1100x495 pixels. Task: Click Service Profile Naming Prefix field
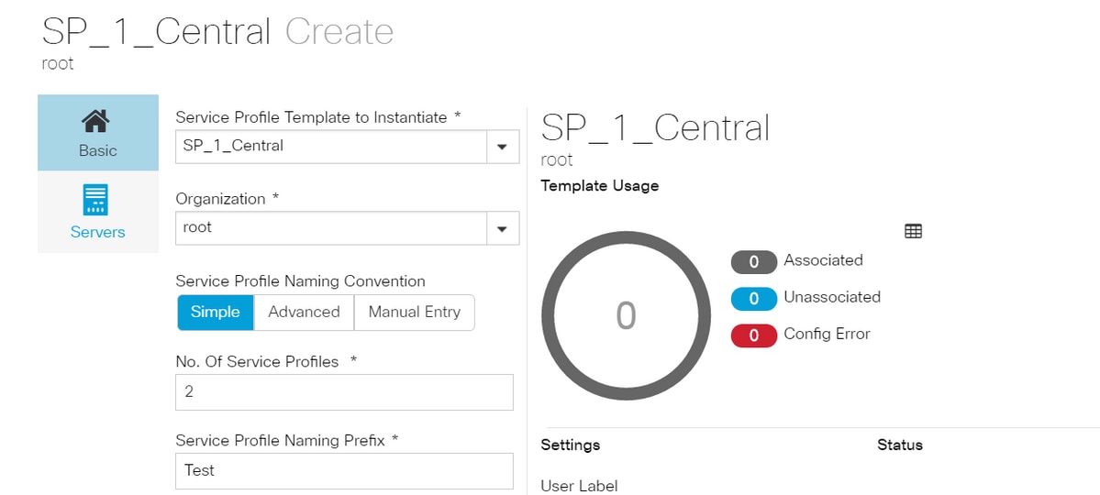[x=344, y=471]
